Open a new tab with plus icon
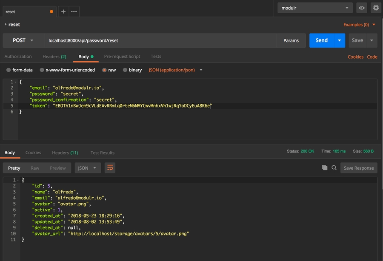 point(63,11)
